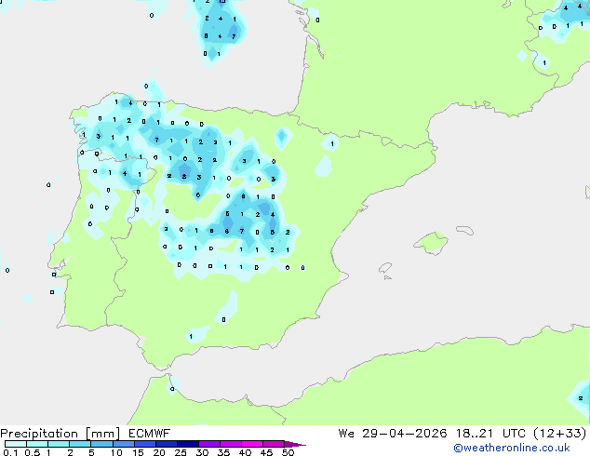Click the '(12+33)' forecast offset text
This screenshot has height=456, width=590.
click(560, 434)
